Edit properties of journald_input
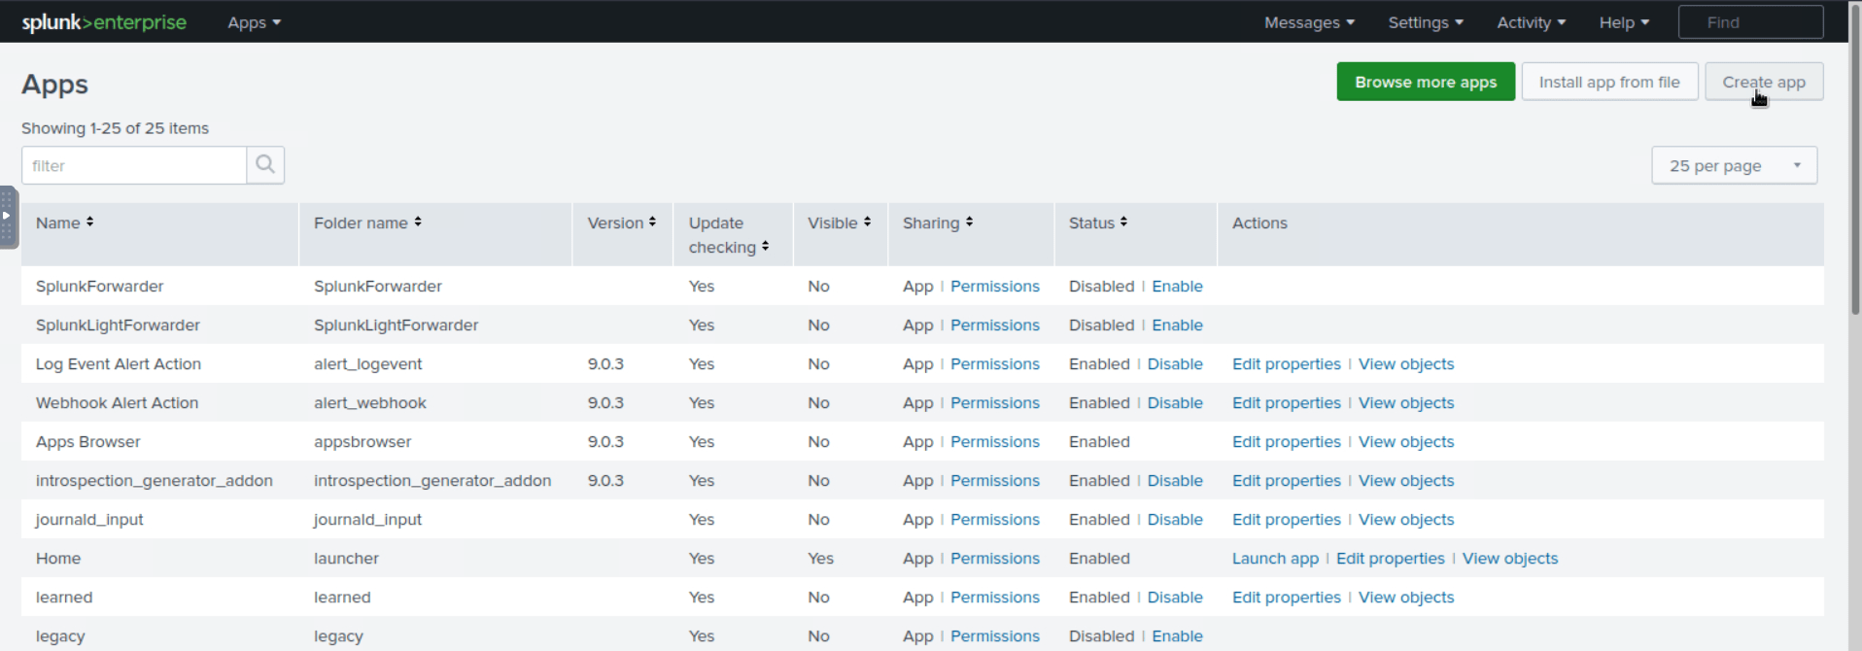The width and height of the screenshot is (1862, 651). (x=1287, y=519)
